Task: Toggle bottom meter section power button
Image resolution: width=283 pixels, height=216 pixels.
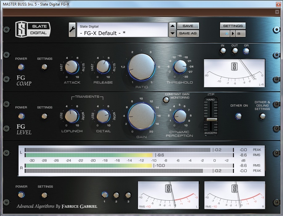Action: click(21, 195)
